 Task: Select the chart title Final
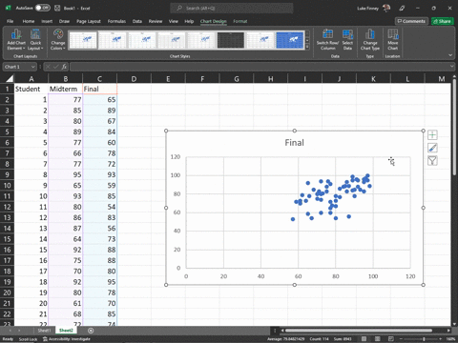pyautogui.click(x=294, y=143)
